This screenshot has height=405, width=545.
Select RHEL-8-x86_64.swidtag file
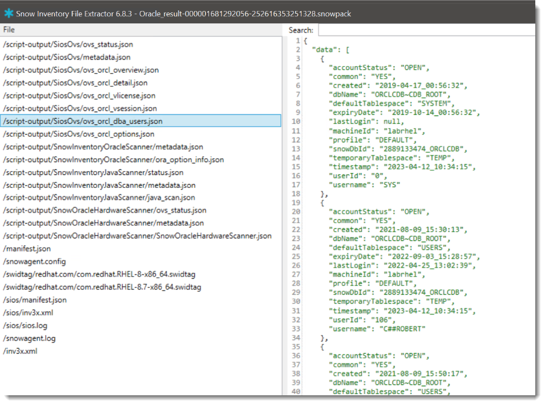point(99,275)
